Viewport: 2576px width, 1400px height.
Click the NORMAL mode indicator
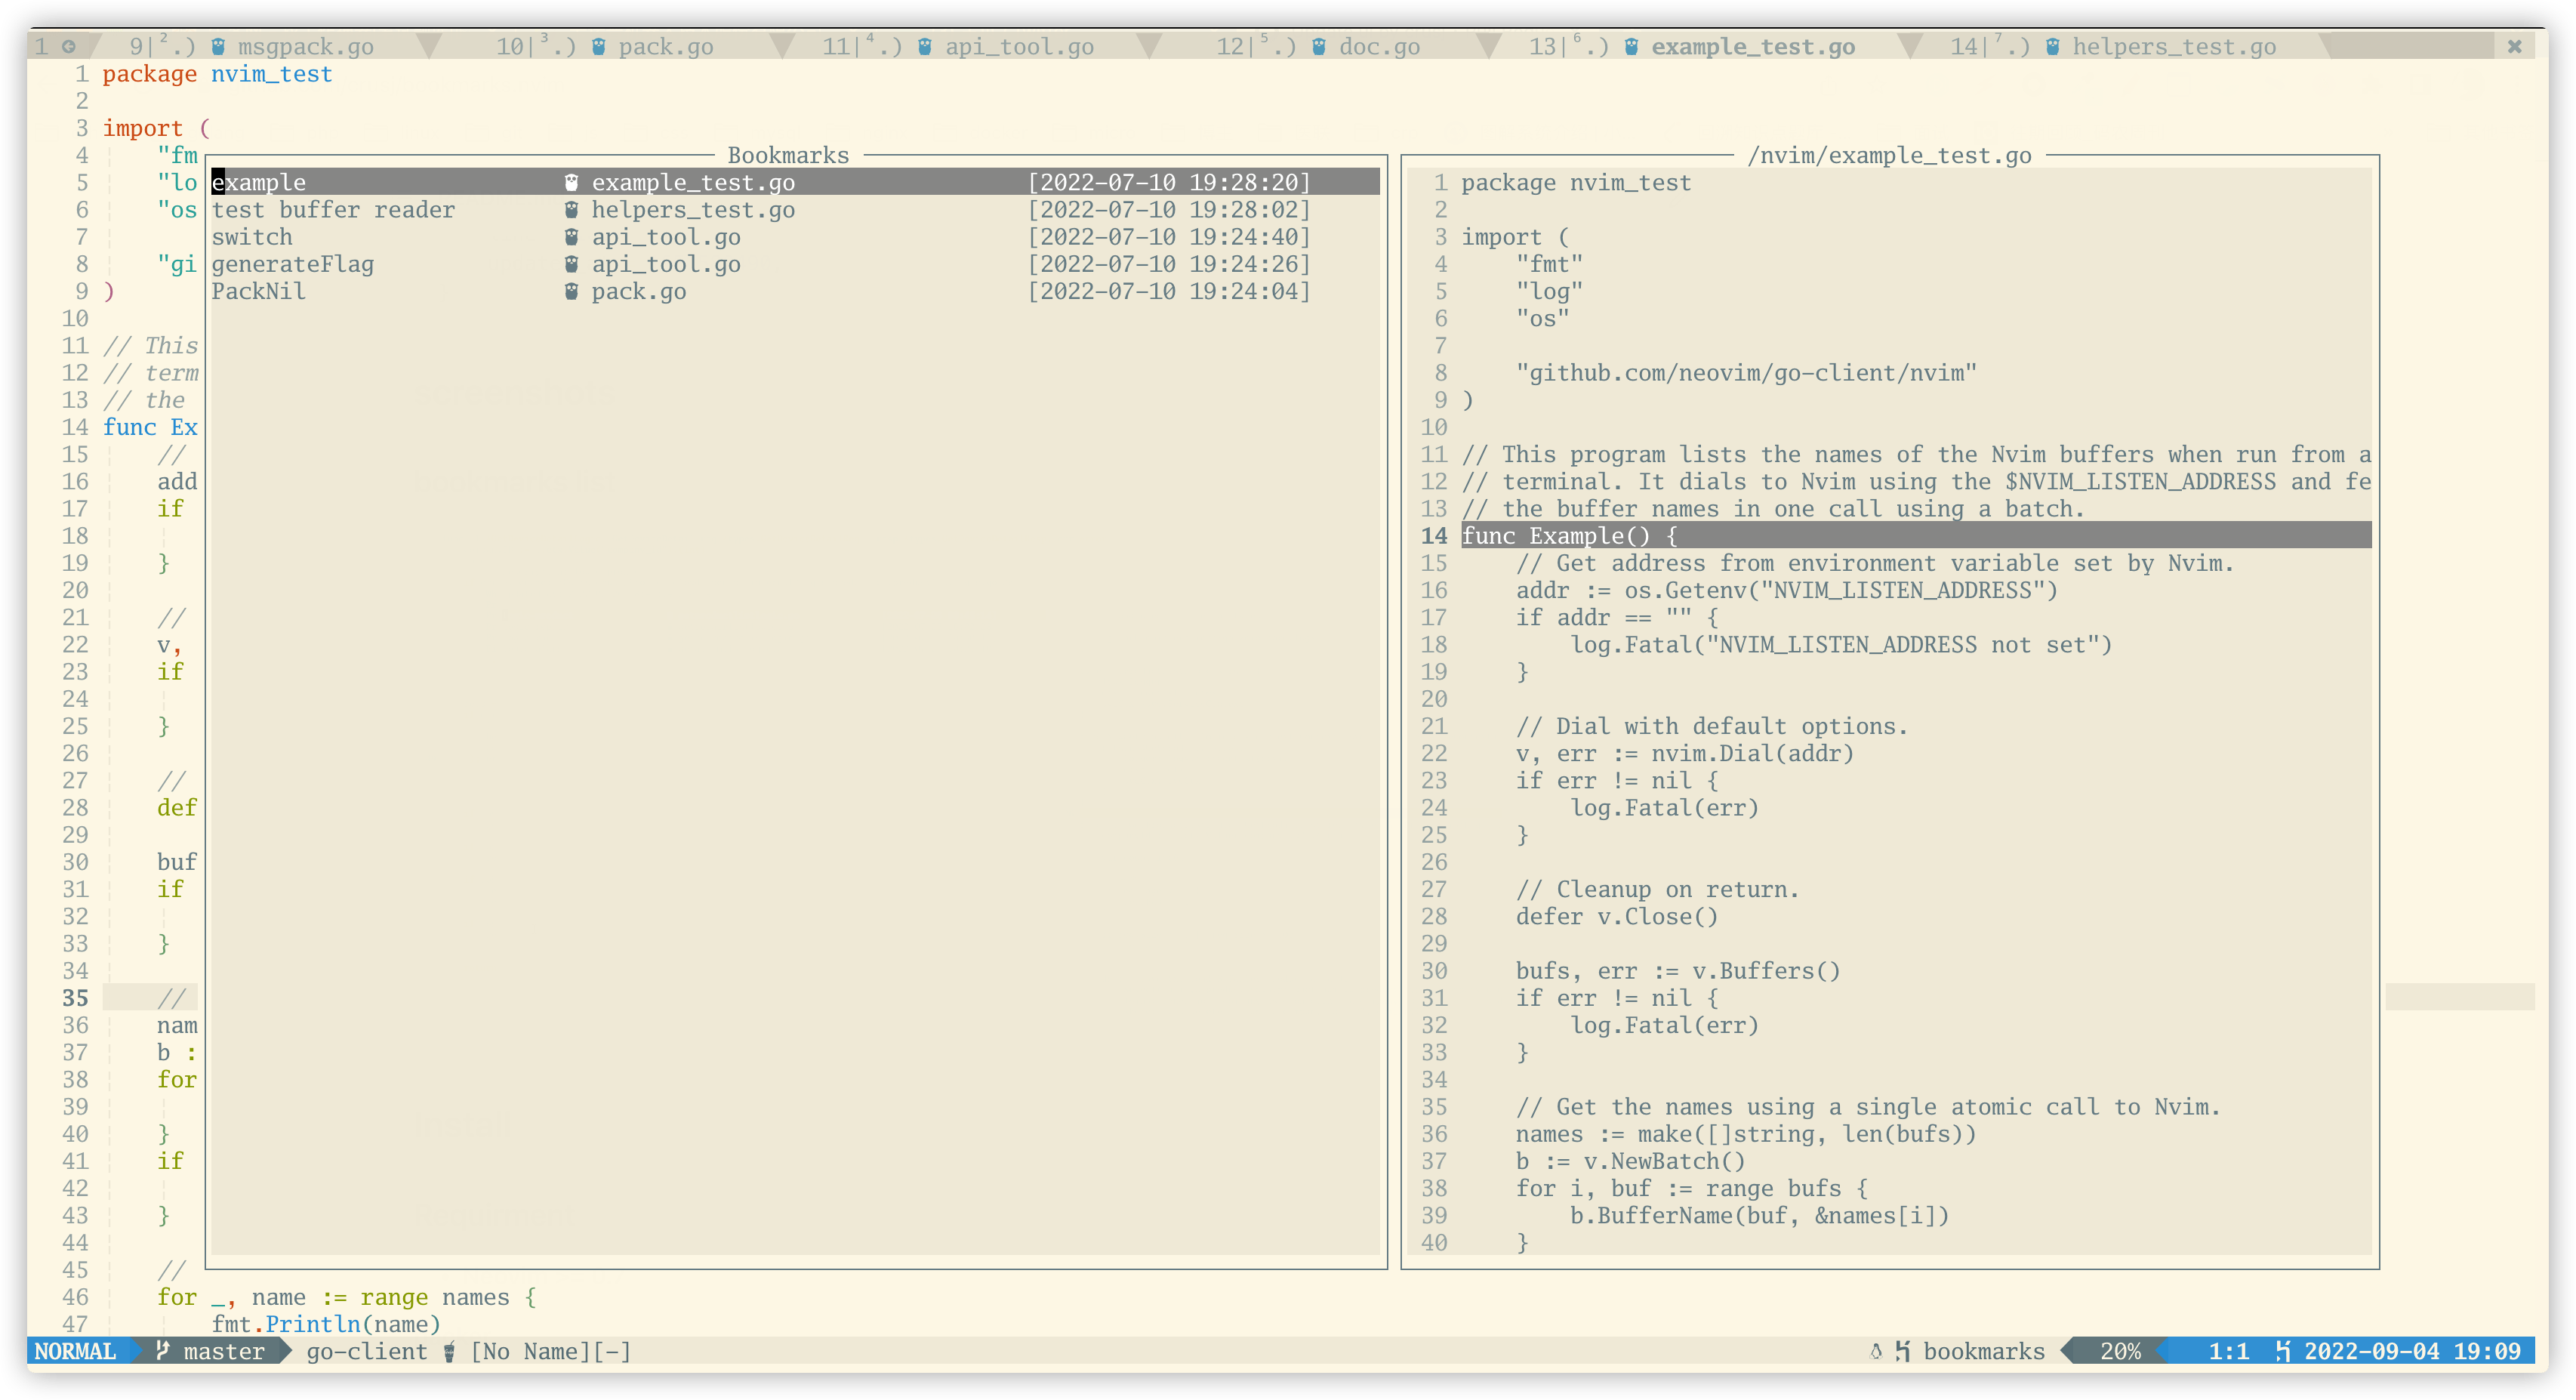coord(75,1351)
